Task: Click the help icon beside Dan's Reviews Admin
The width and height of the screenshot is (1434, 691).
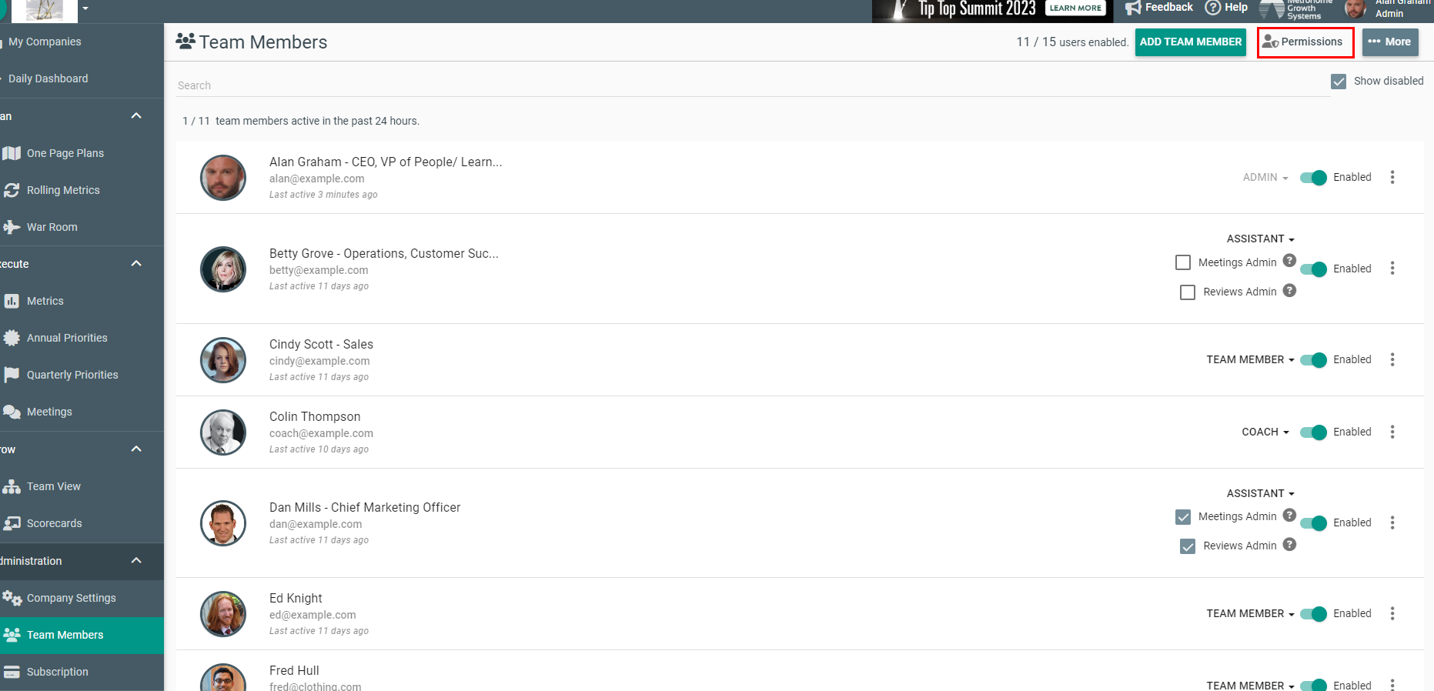Action: 1289,545
